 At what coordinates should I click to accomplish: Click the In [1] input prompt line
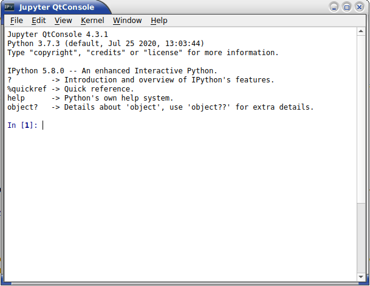(180, 125)
